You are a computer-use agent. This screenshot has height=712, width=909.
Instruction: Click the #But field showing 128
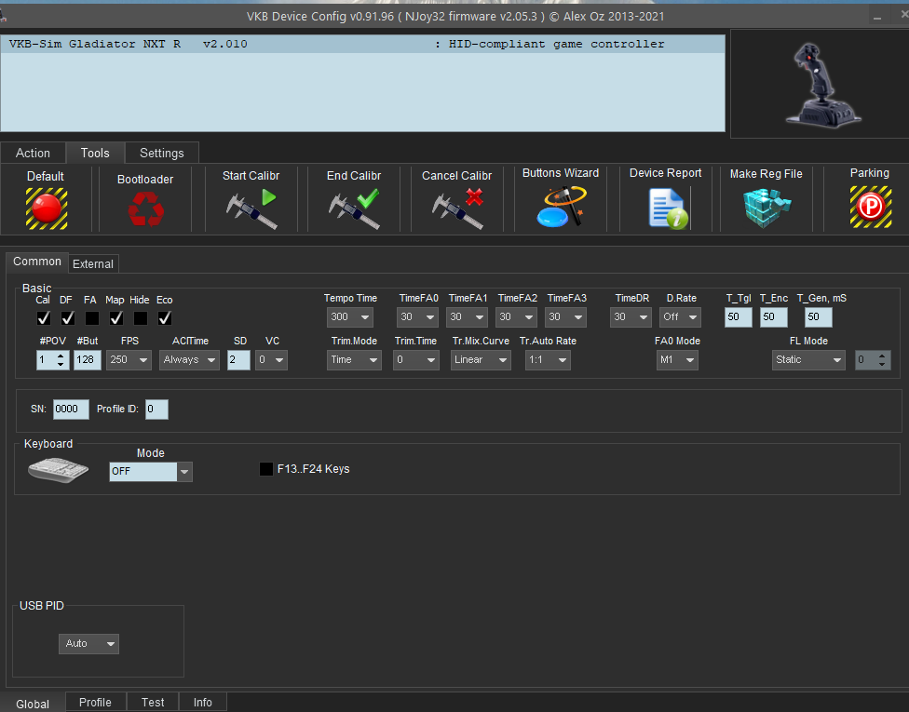click(x=87, y=360)
